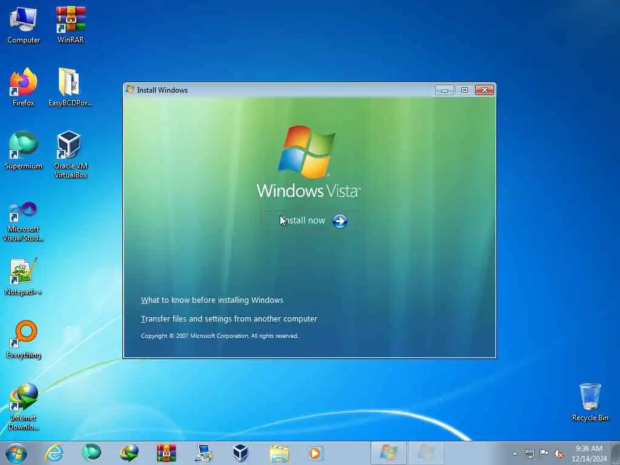Select the Supermium desktop shortcut

point(24,151)
